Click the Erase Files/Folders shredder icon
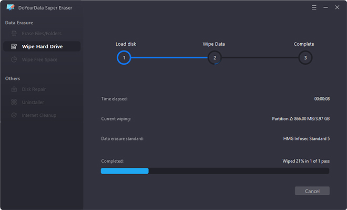 14,34
